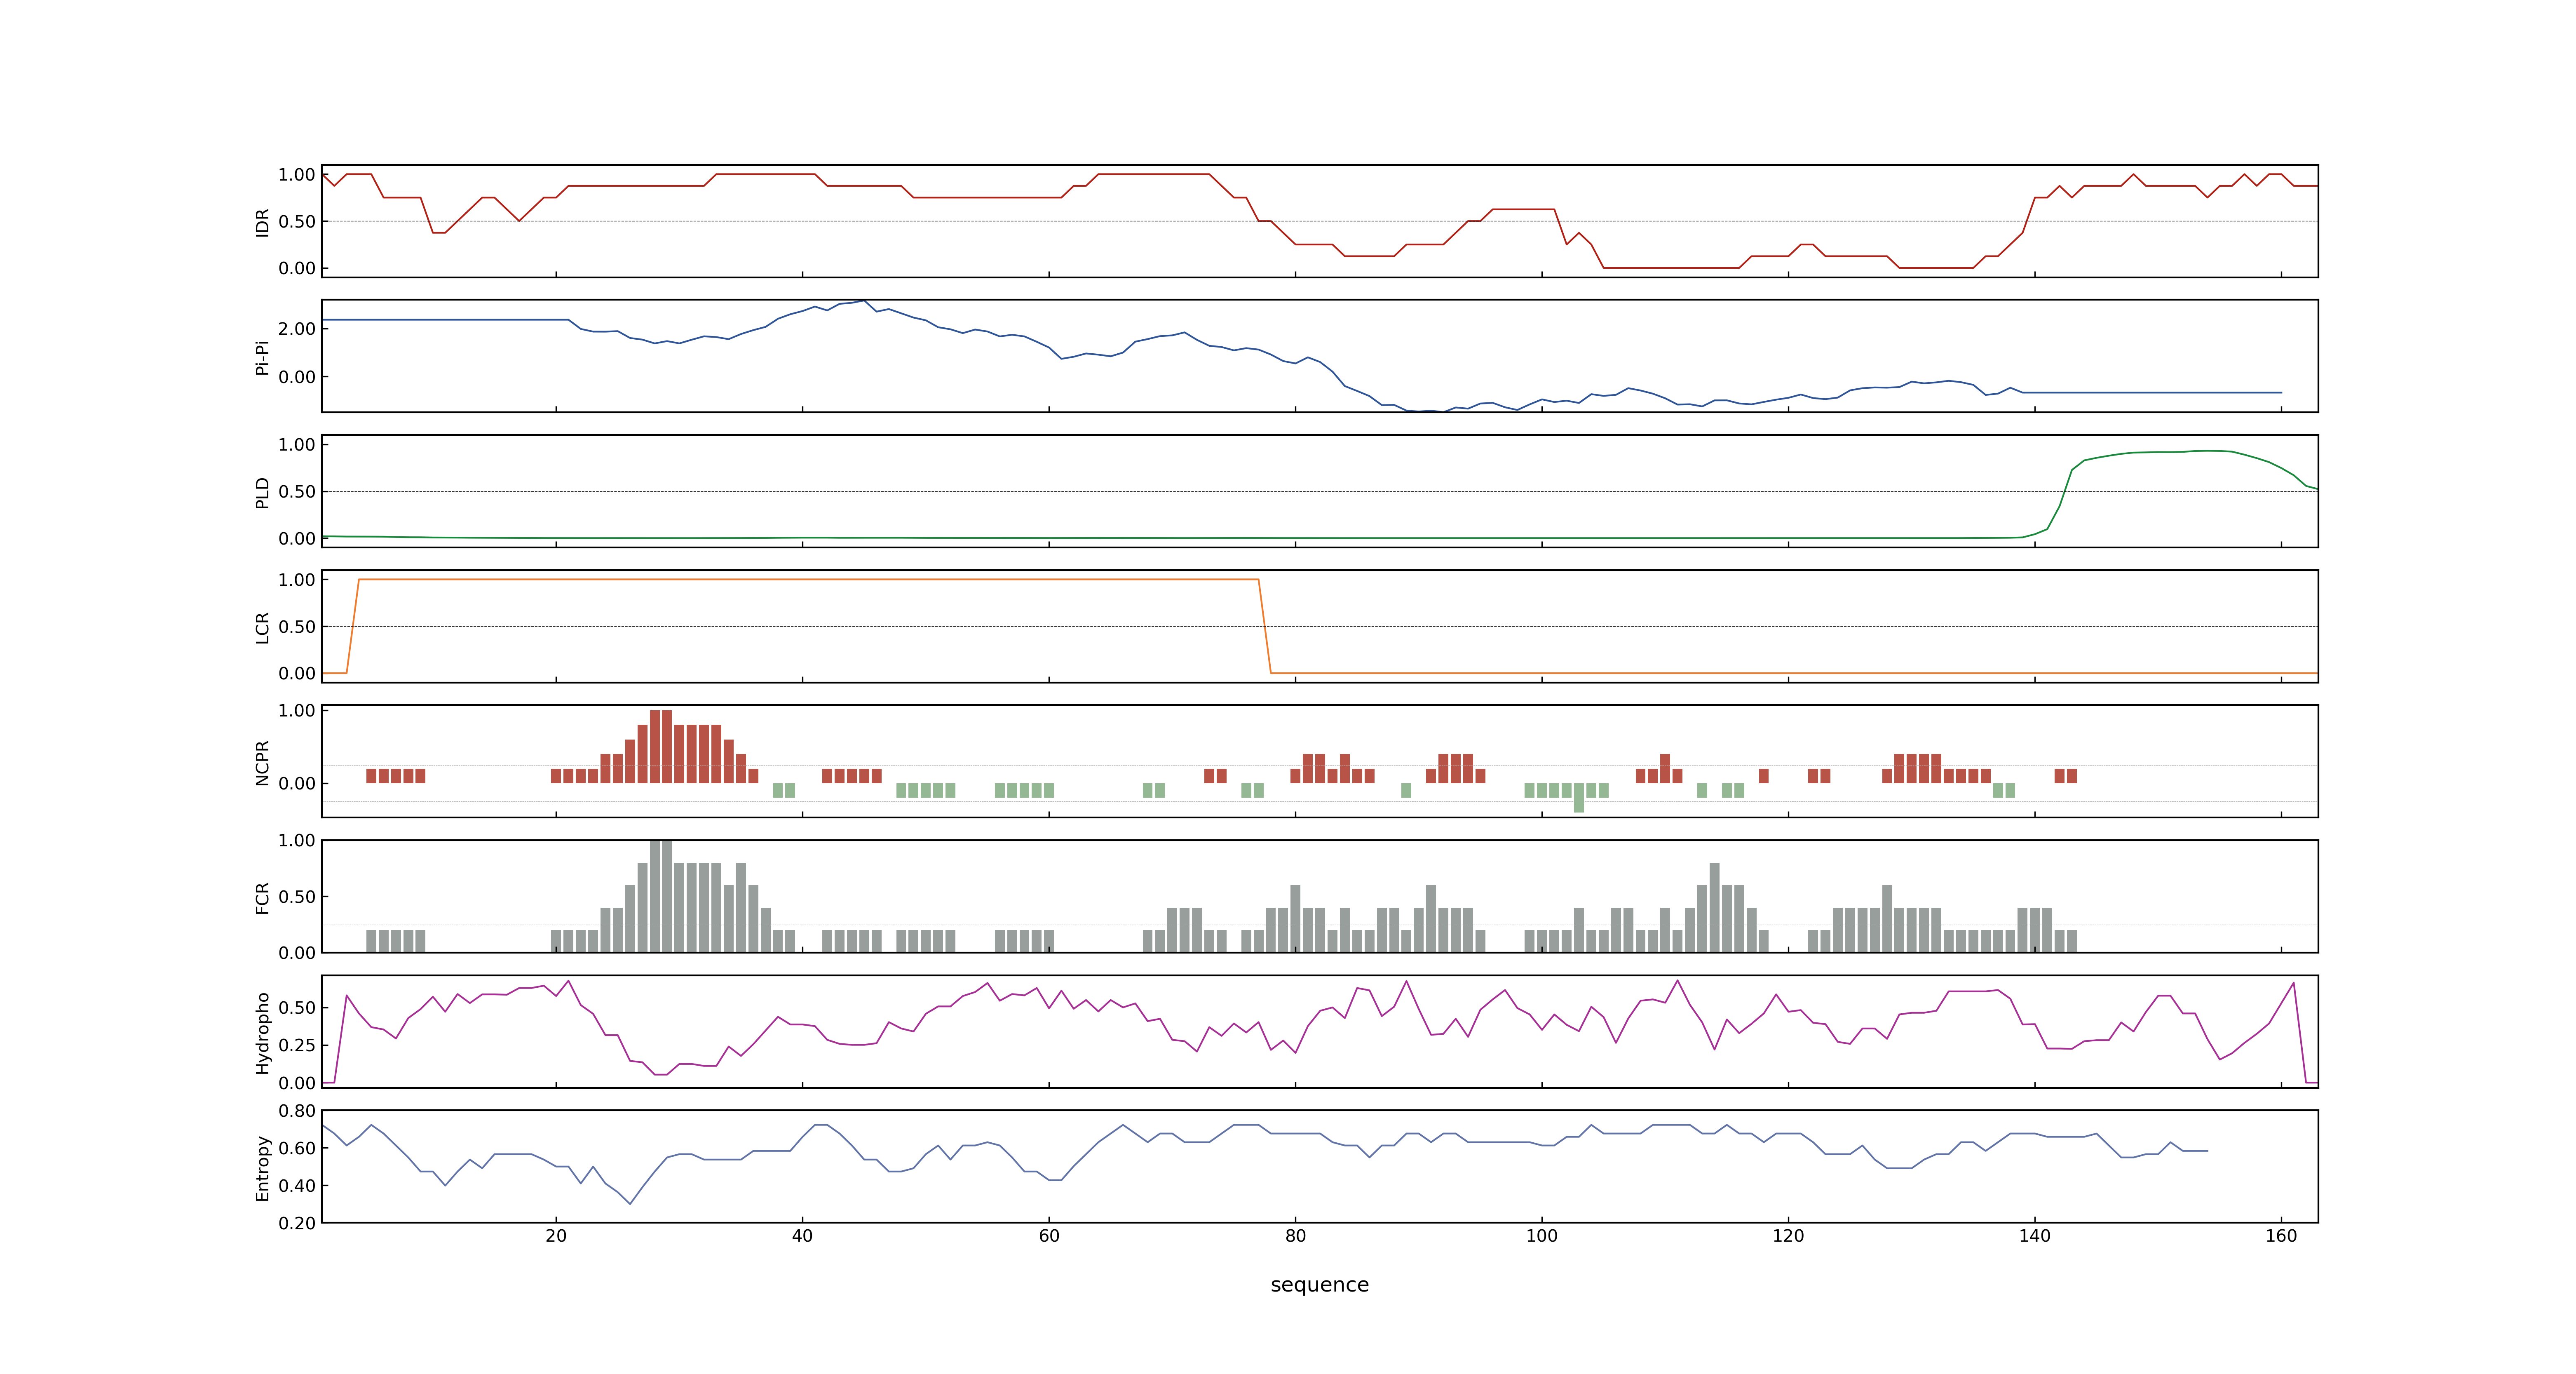Click the orange LCR plateau line at 40
Viewport: 2576px width, 1374px height.
[802, 579]
